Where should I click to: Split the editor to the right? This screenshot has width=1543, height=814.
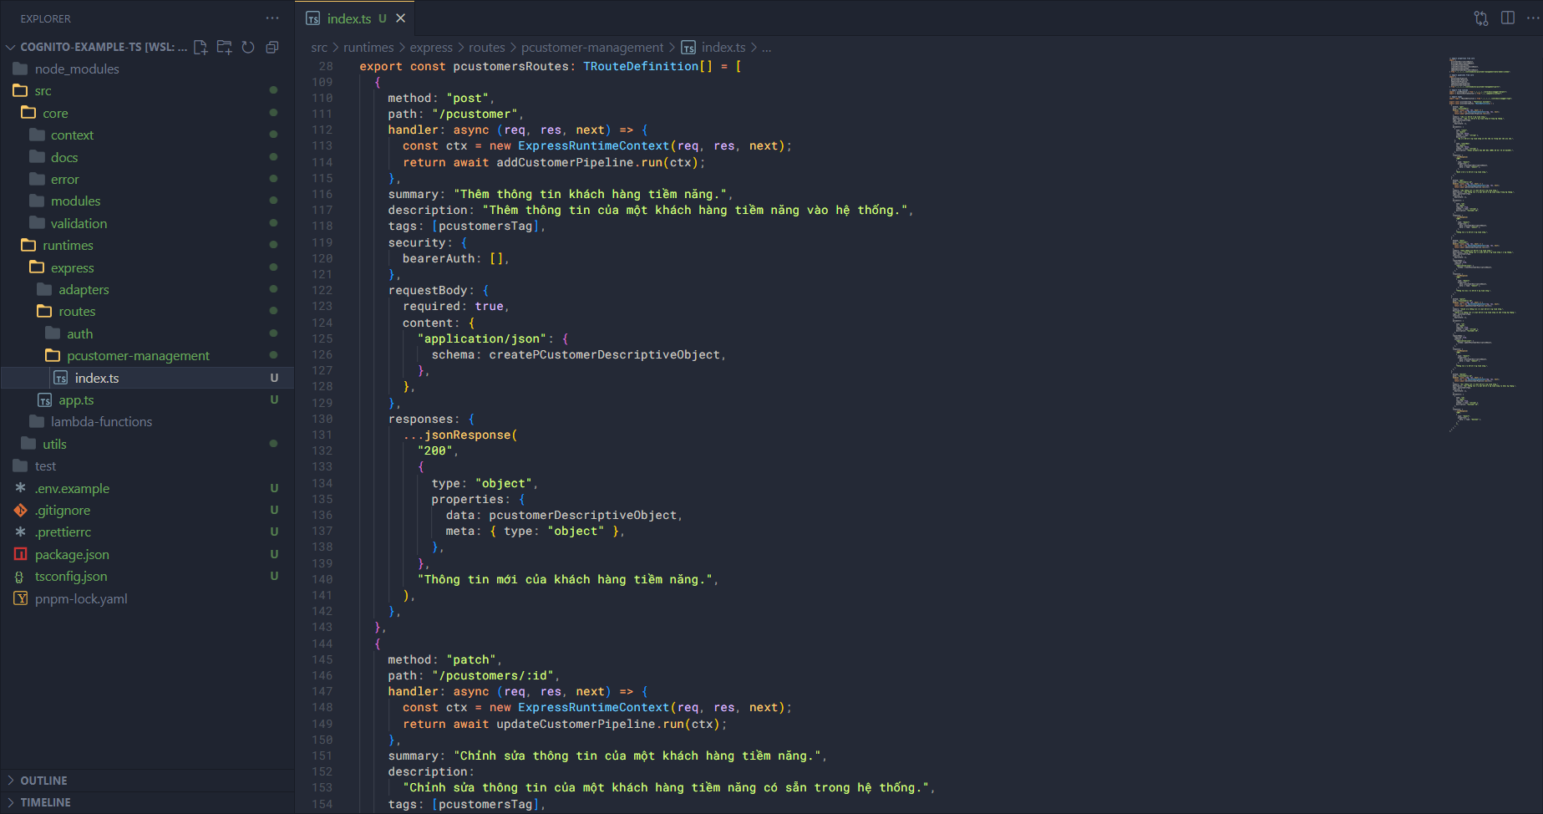click(x=1508, y=18)
